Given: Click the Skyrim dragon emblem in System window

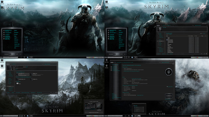Looking at the screenshot, I should tap(169, 72).
